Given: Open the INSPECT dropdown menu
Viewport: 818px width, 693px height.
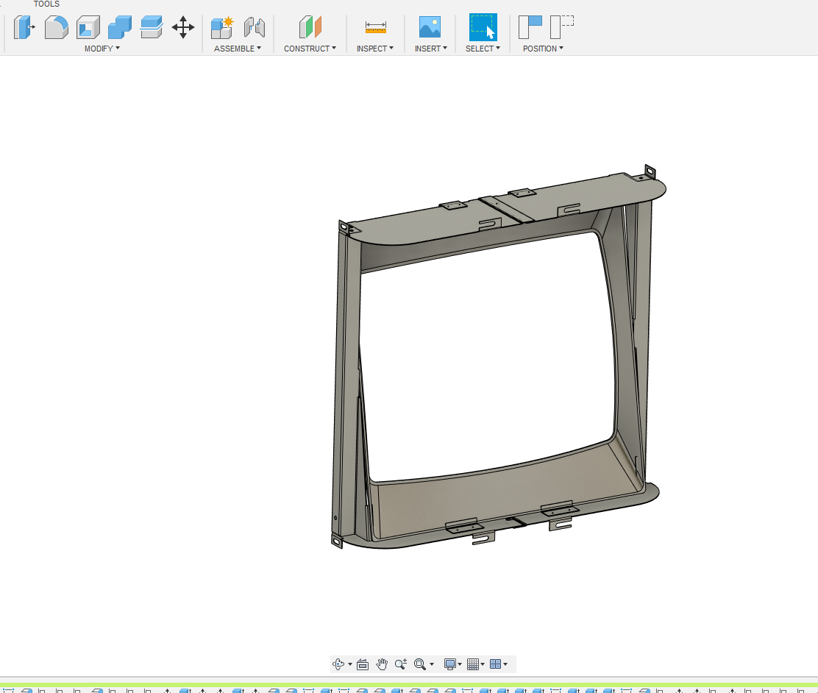Looking at the screenshot, I should [375, 49].
